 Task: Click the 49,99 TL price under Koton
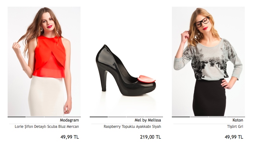[234, 137]
